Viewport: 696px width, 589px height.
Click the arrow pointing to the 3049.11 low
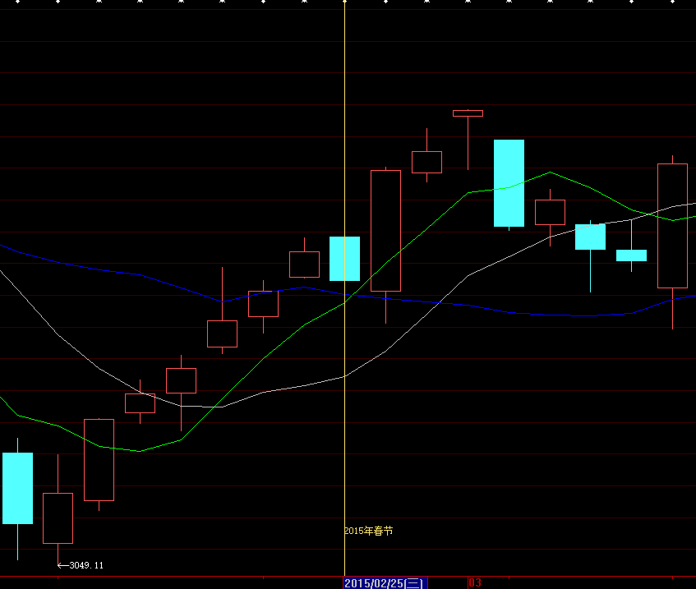(x=62, y=565)
